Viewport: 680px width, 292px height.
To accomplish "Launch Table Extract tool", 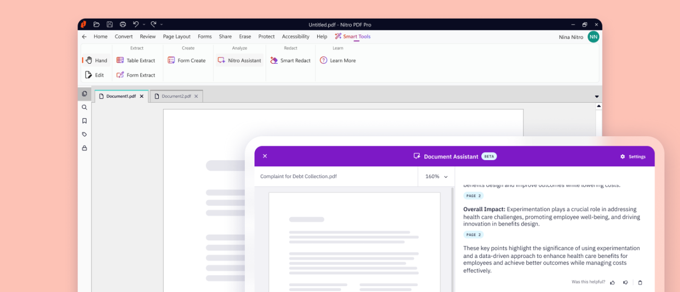I will [x=136, y=61].
